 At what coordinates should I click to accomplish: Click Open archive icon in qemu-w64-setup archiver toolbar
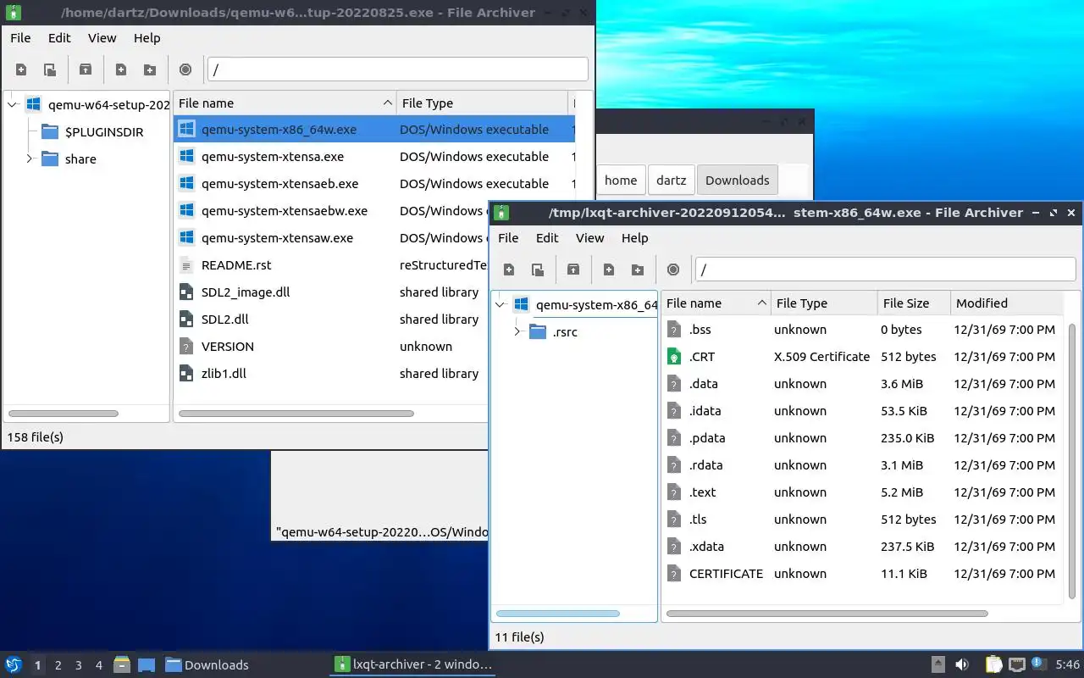click(x=50, y=69)
